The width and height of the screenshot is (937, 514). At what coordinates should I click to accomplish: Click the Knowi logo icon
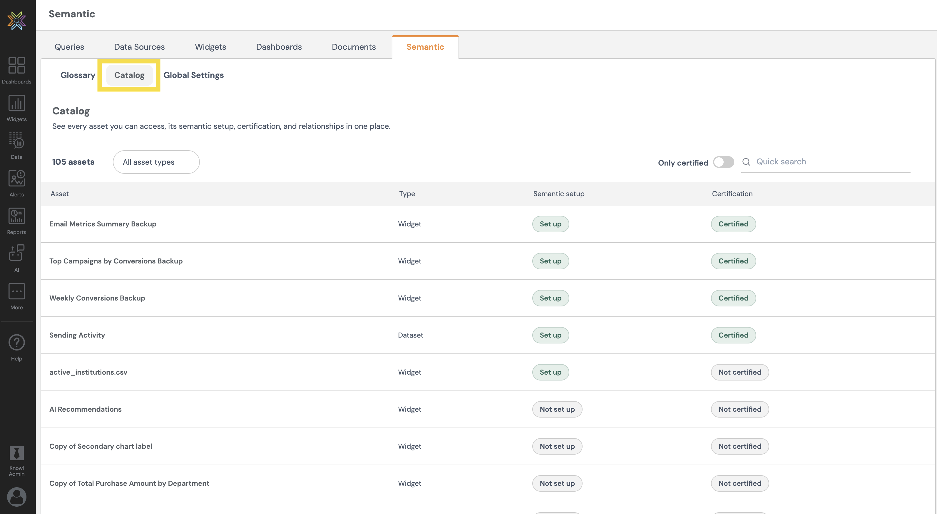coord(17,20)
